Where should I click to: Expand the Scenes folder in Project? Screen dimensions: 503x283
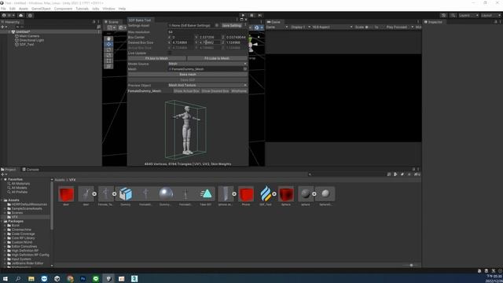[x=6, y=213]
